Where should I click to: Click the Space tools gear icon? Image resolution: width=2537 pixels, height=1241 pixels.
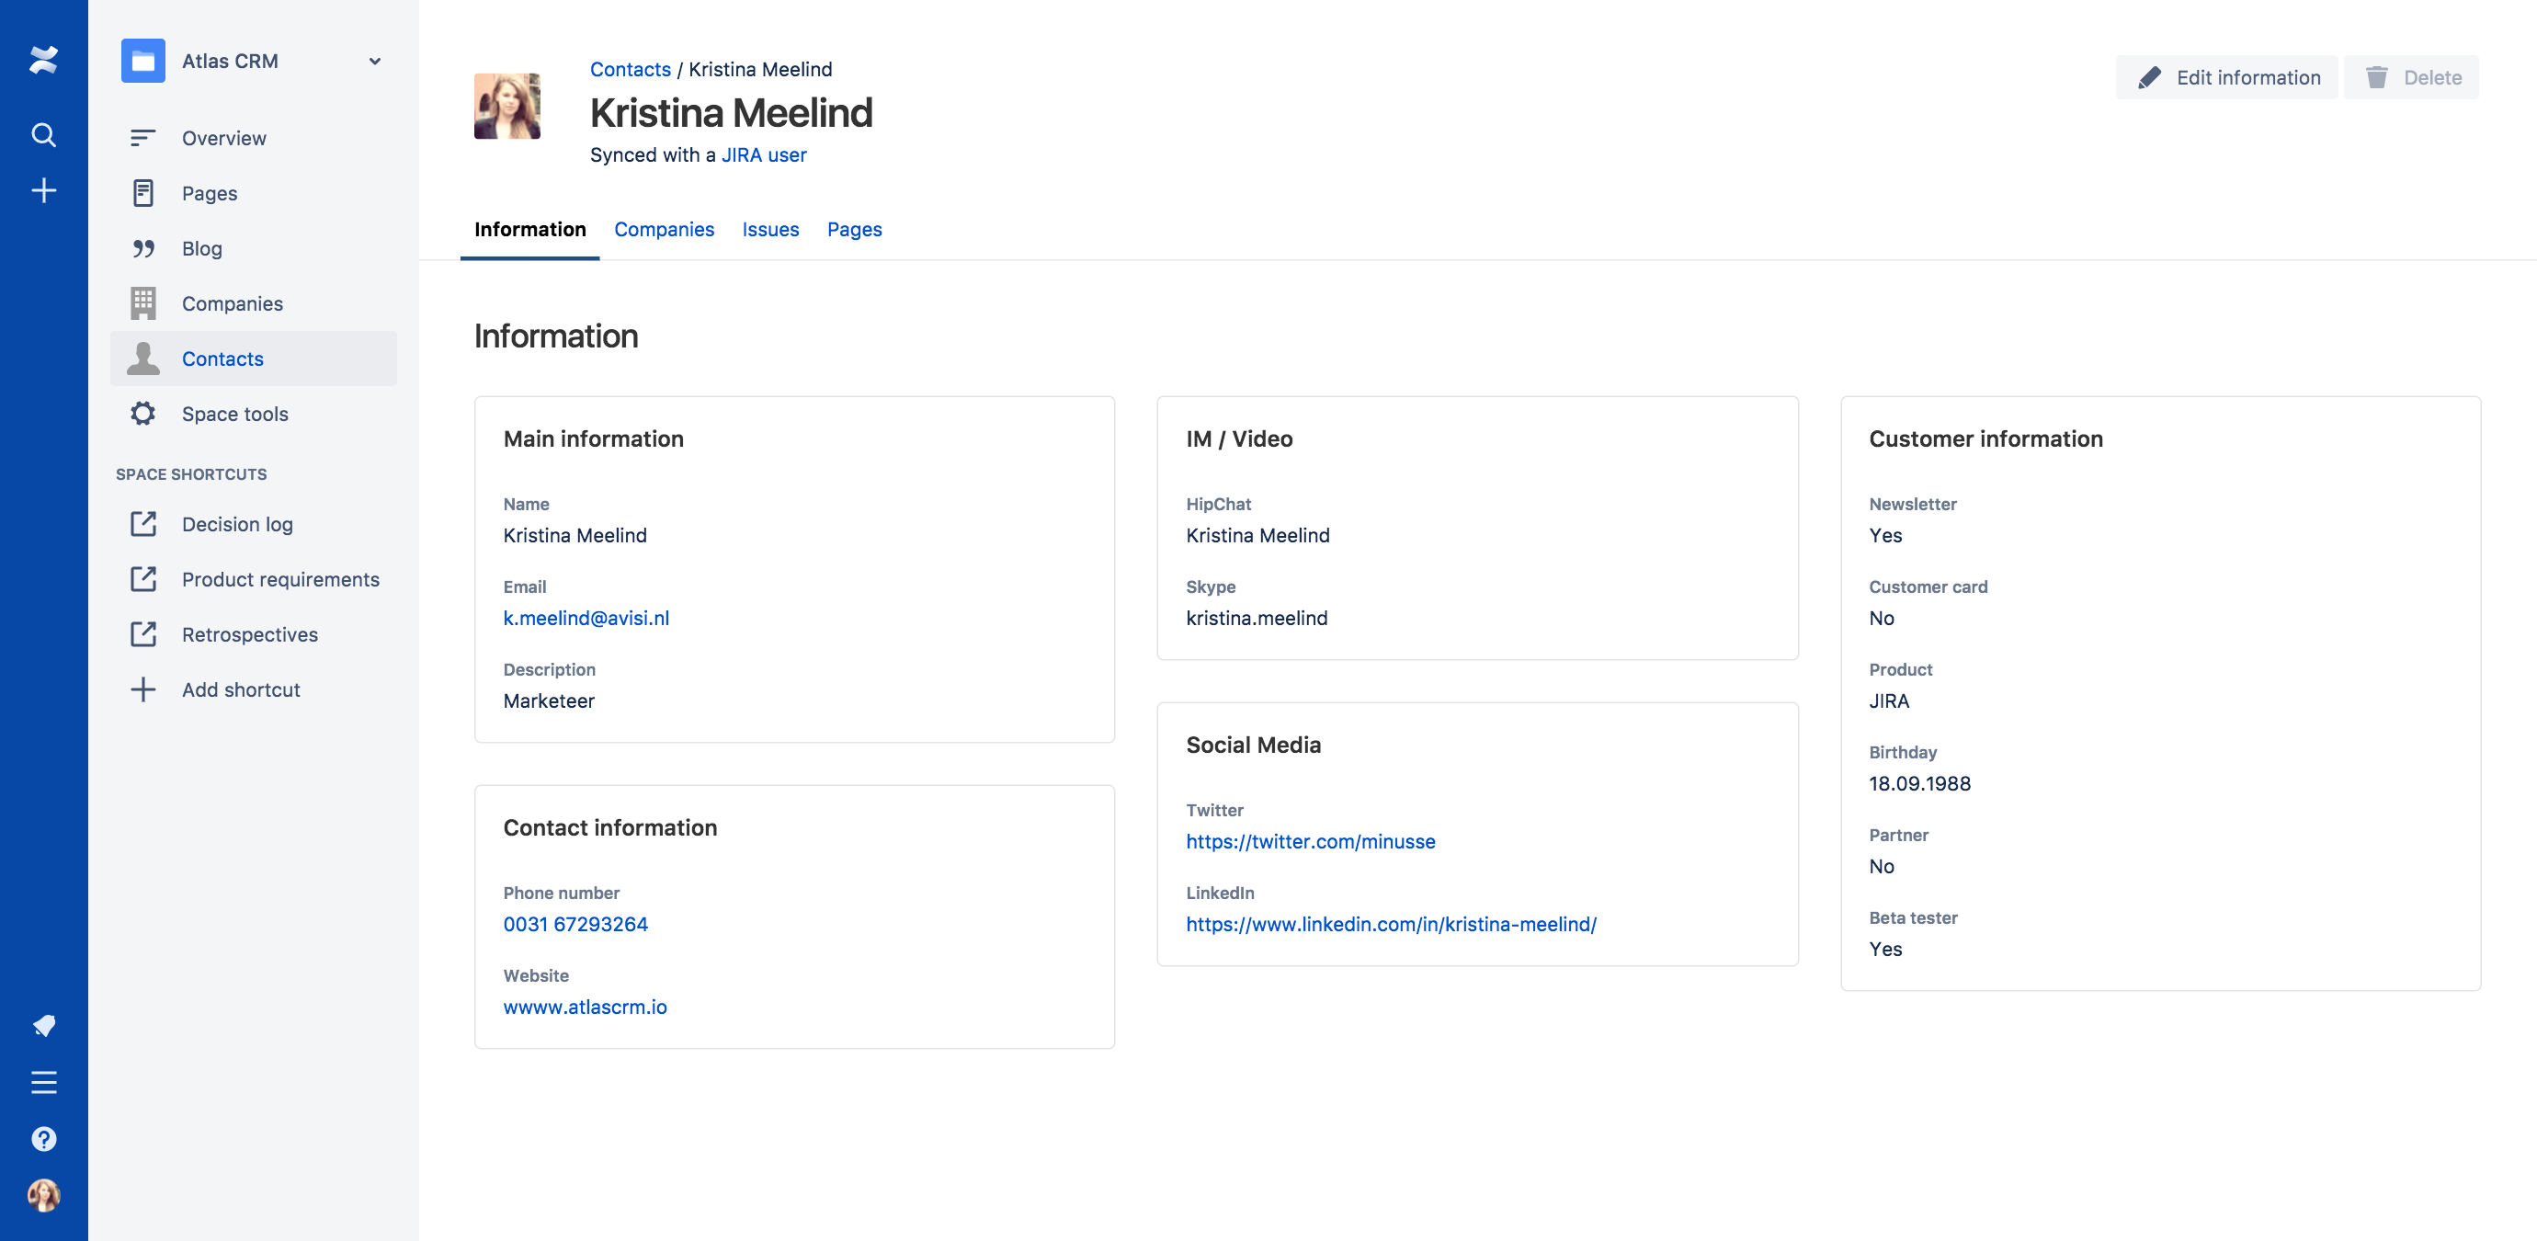click(142, 414)
